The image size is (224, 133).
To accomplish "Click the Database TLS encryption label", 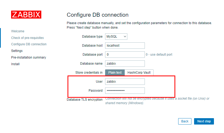I will [x=84, y=100].
